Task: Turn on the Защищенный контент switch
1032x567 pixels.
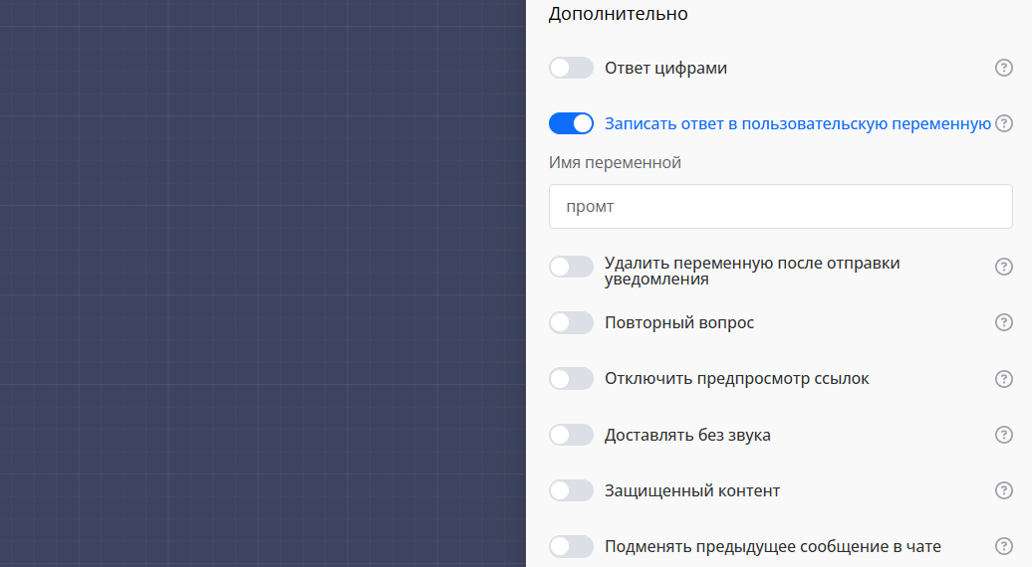Action: pyautogui.click(x=571, y=490)
